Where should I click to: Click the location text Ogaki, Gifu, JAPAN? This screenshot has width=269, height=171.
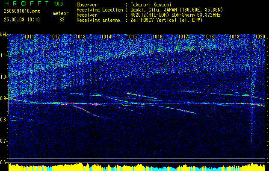click(154, 10)
